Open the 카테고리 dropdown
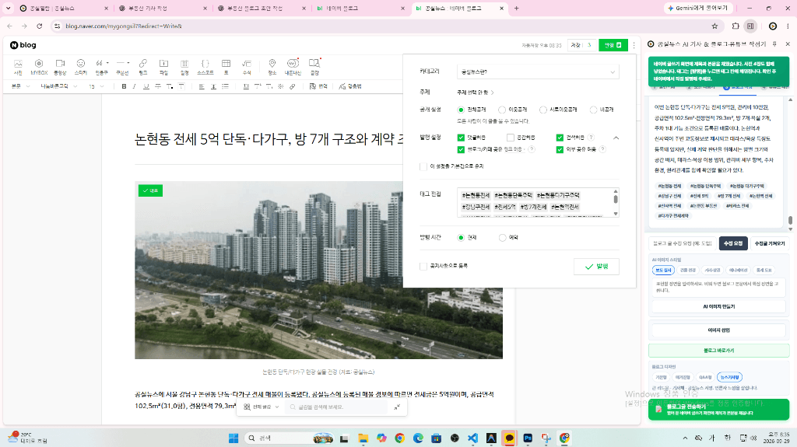797x447 pixels. [x=538, y=72]
